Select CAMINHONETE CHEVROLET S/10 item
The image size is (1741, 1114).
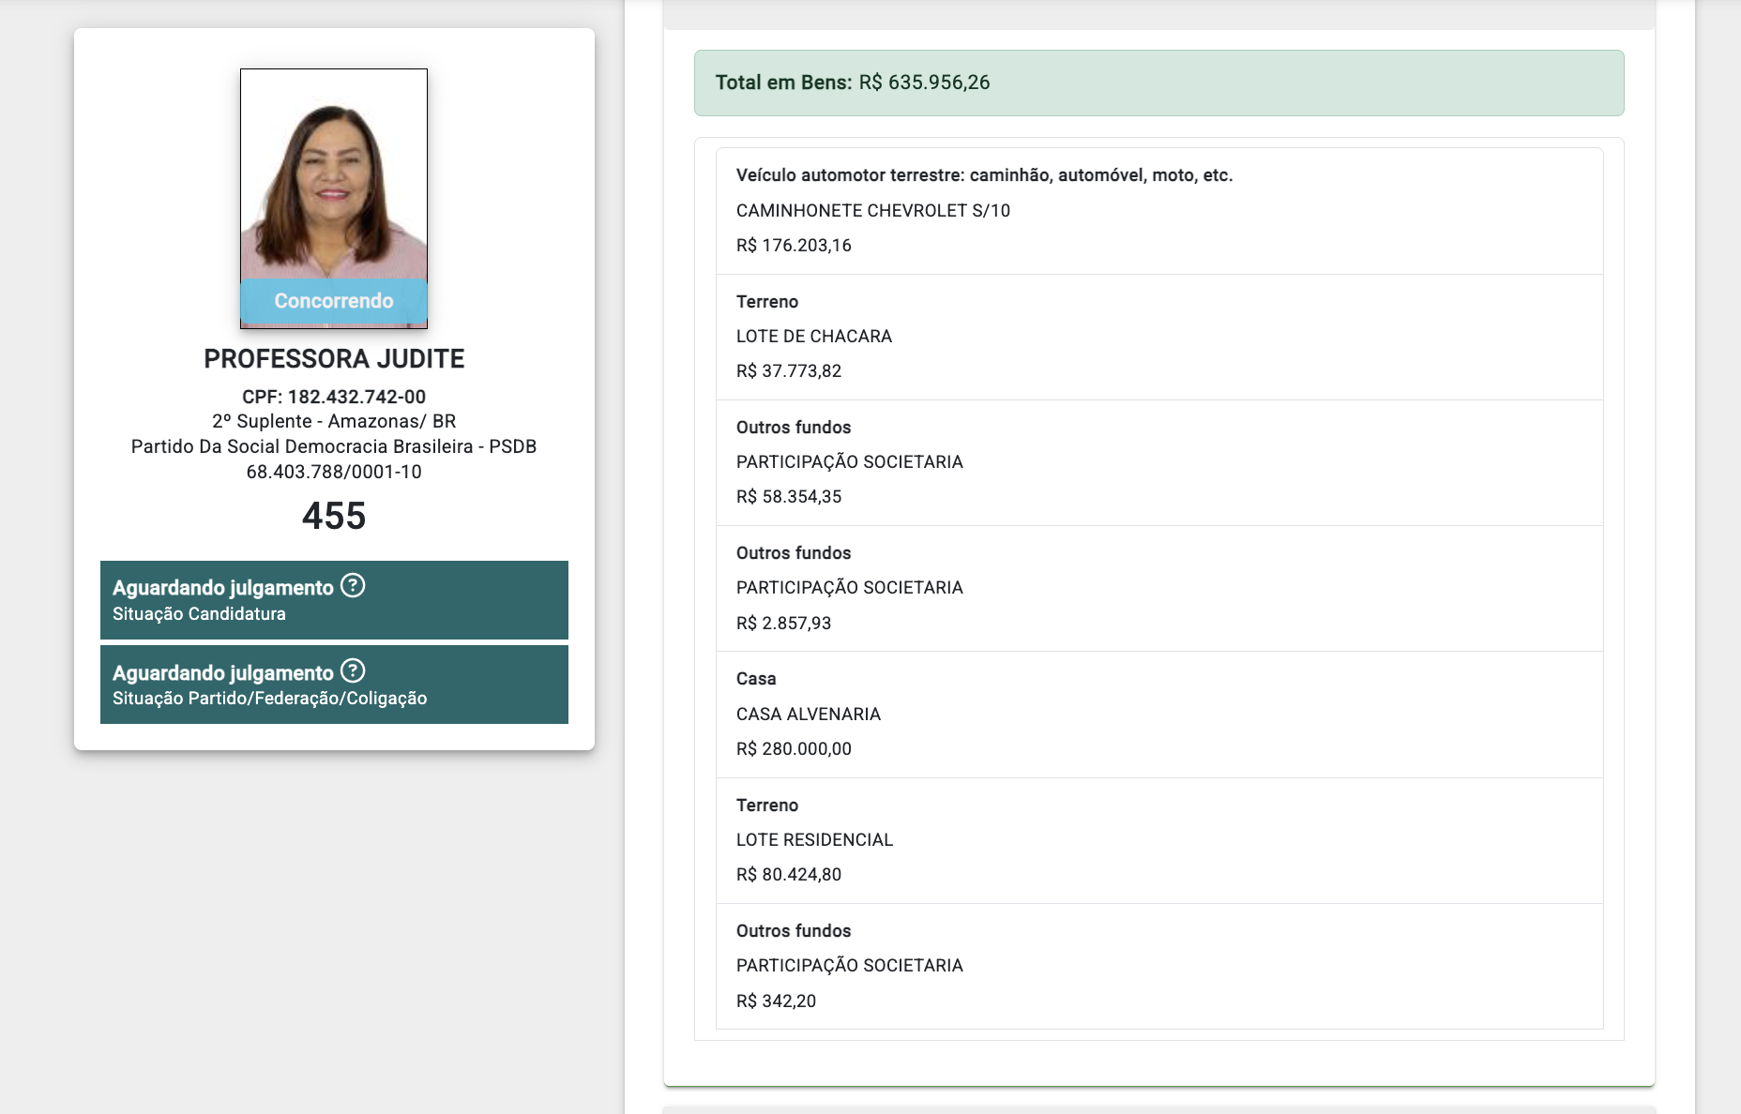click(x=873, y=210)
